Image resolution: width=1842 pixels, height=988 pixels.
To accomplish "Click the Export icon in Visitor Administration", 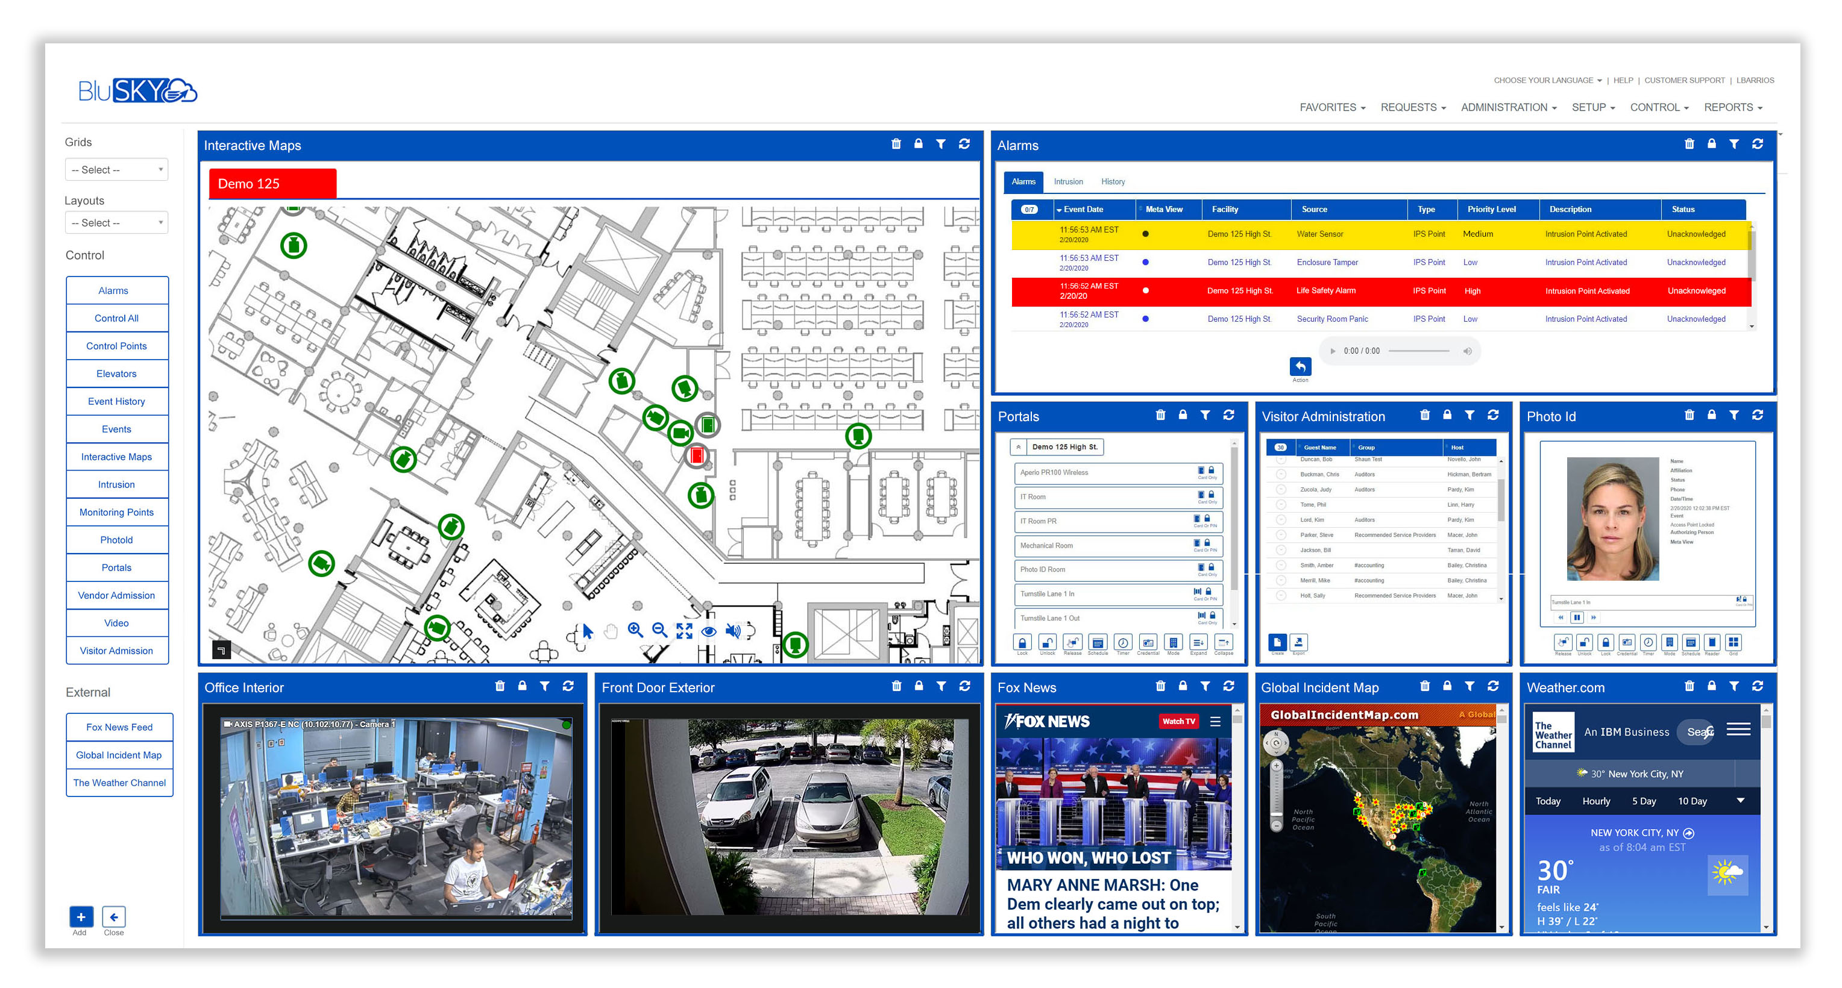I will [1298, 643].
